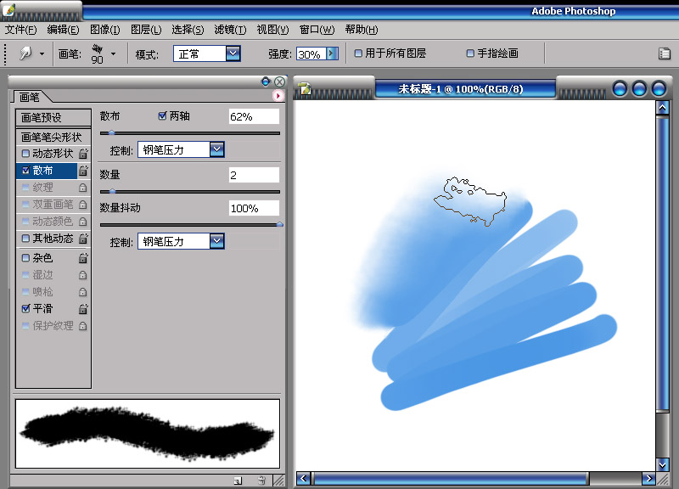The image size is (679, 489).
Task: Adjust the 数量抖动 jitter slider handle
Action: (280, 224)
